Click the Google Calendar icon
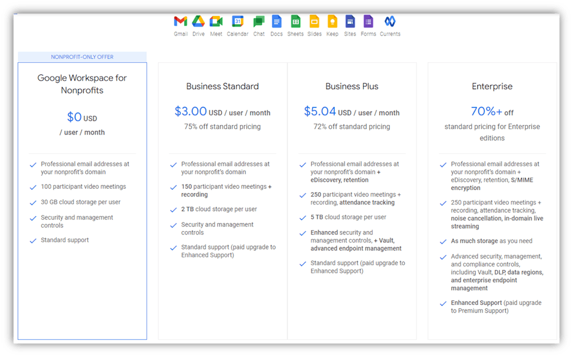Viewport: 573px width, 357px height. (x=238, y=22)
